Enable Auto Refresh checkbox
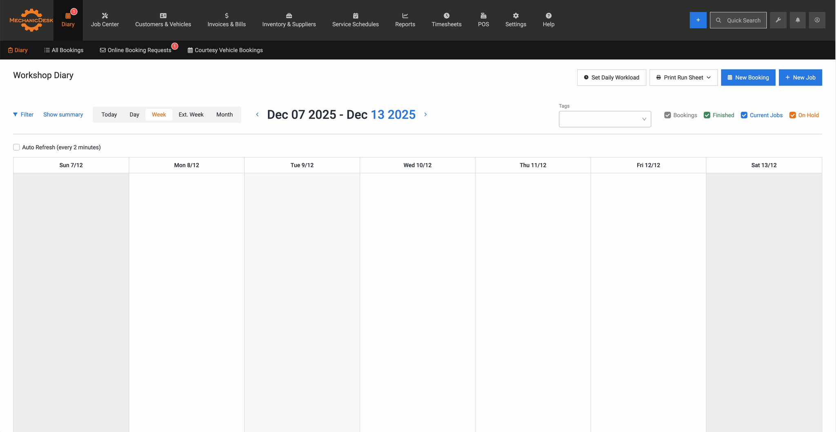Screen dimensions: 836x432 (17, 147)
